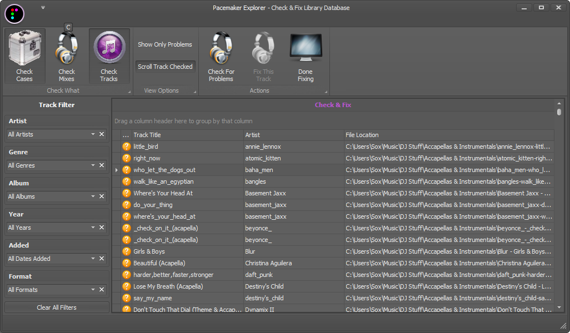The image size is (570, 333).
Task: Click the question icon by Lose My Breath
Action: [127, 286]
